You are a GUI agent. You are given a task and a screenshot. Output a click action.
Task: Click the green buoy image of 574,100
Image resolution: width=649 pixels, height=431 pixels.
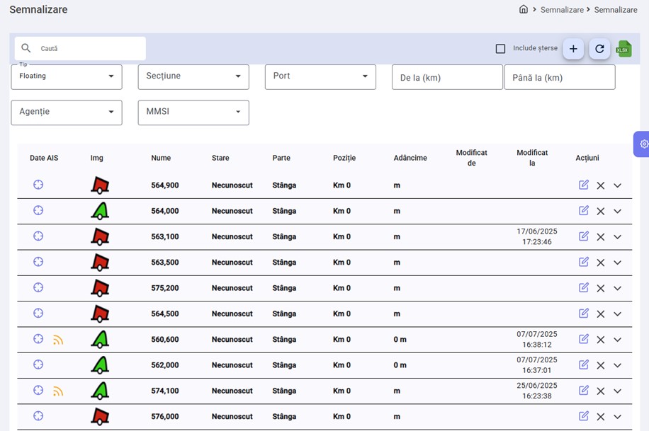click(x=100, y=391)
